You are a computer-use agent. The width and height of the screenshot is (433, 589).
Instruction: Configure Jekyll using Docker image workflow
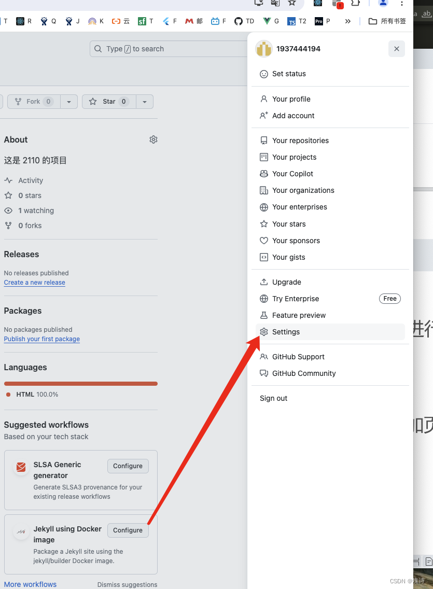pyautogui.click(x=128, y=530)
